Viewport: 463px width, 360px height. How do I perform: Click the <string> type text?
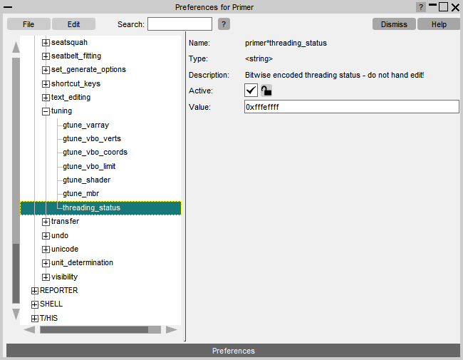(x=259, y=59)
